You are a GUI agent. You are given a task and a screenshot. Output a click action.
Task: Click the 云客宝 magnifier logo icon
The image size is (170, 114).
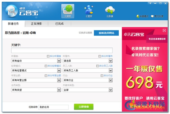click(12, 10)
